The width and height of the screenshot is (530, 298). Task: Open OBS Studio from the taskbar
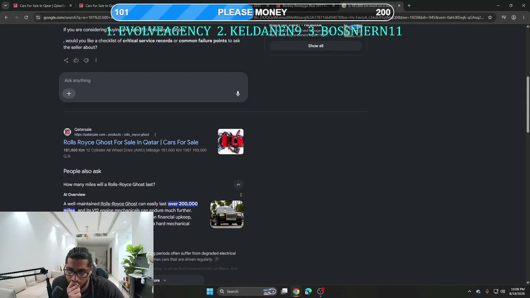coord(320,291)
